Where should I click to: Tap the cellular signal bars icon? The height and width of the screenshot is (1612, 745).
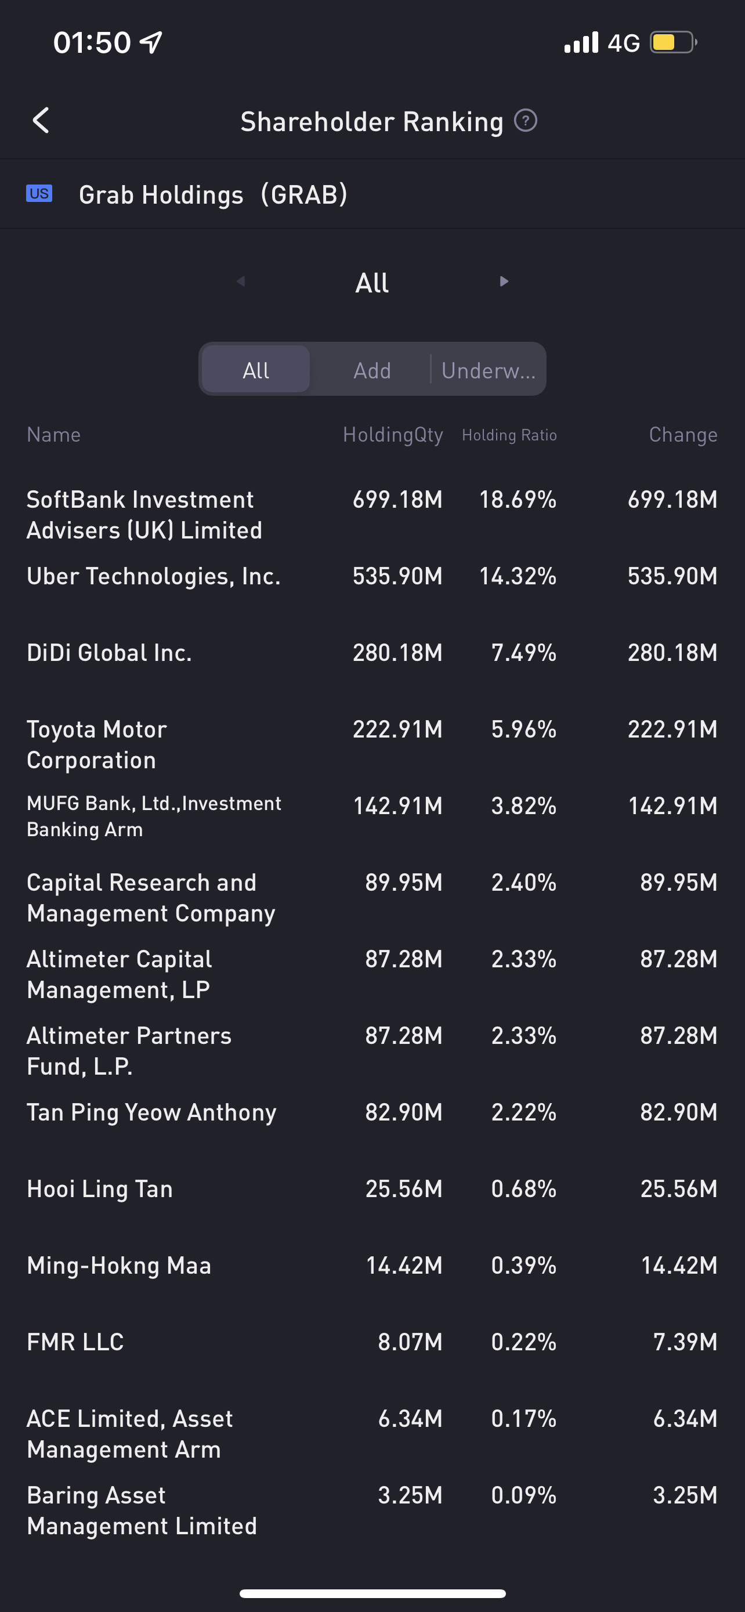[581, 42]
